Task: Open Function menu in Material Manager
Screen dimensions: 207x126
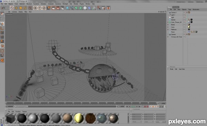Action: pos(18,112)
